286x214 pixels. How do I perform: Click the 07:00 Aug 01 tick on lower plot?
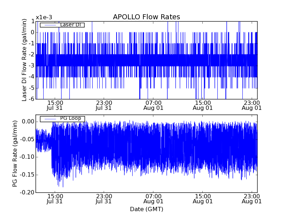point(153,199)
